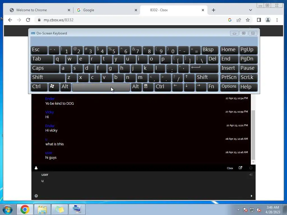Toggle the Caps key
The width and height of the screenshot is (287, 215).
pos(45,69)
